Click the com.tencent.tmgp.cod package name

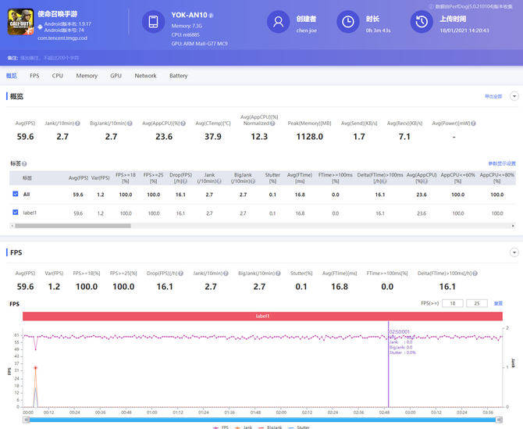(62, 38)
